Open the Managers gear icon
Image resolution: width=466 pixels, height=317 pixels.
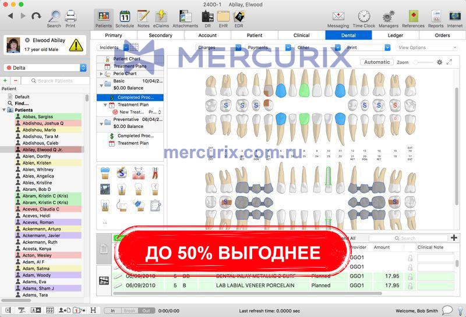[x=388, y=19]
